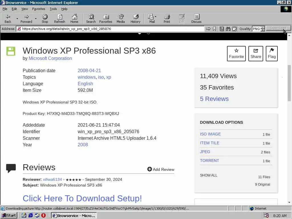Click the Discuss toolbar button

(196, 19)
